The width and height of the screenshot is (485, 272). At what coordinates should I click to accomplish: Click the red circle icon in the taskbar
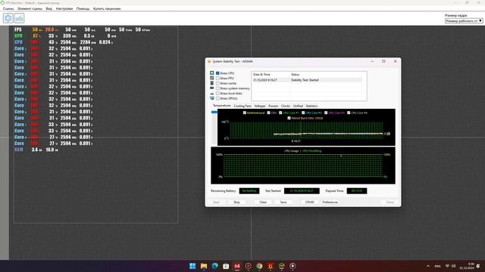pos(248,266)
